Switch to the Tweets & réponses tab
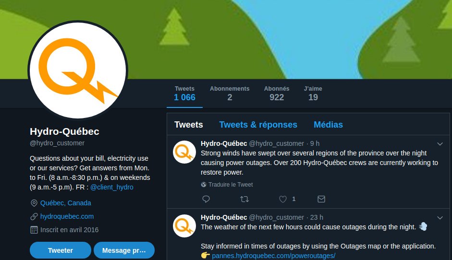 coord(258,125)
